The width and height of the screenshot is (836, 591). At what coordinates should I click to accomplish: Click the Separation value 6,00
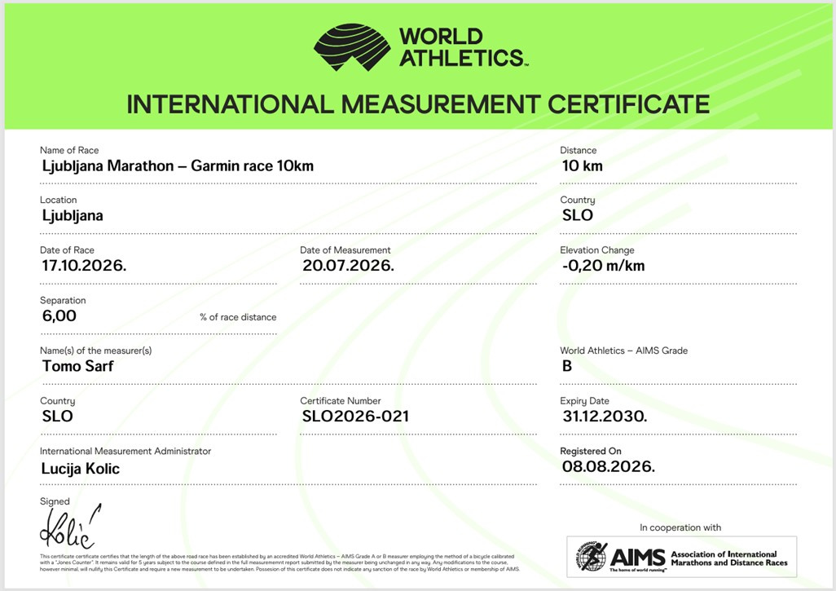[59, 315]
